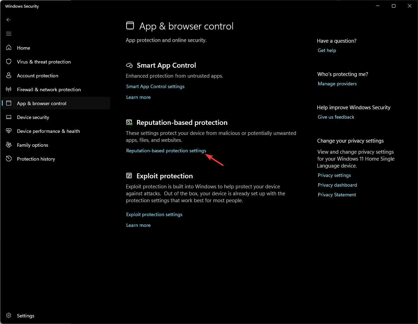Open the Get help link
The image size is (418, 324).
(327, 50)
